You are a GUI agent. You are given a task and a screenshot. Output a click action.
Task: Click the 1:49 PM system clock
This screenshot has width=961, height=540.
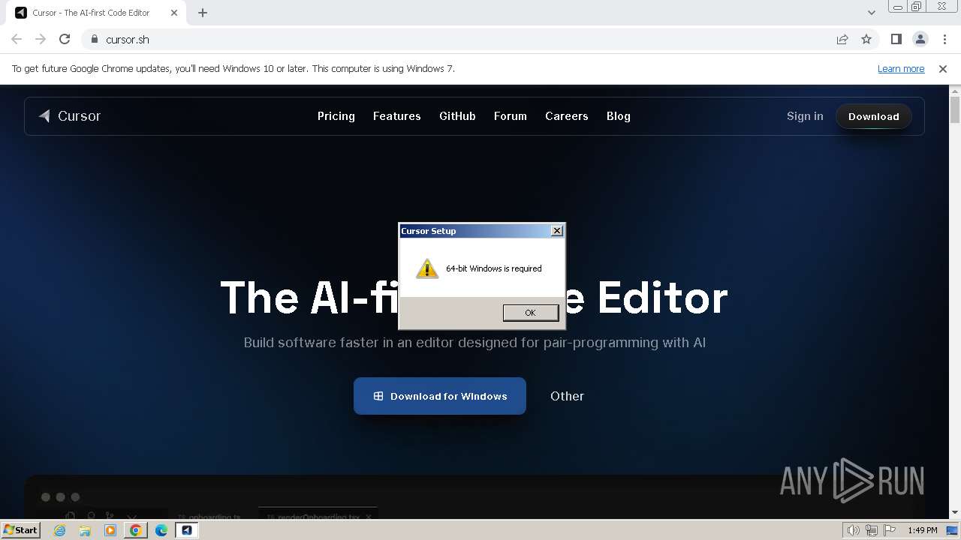(x=923, y=530)
